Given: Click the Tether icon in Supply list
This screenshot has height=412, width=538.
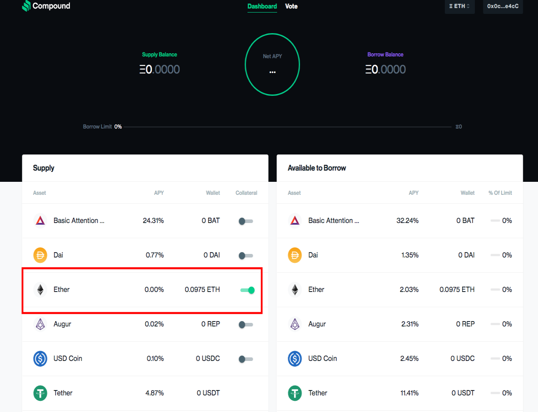Looking at the screenshot, I should pos(40,393).
